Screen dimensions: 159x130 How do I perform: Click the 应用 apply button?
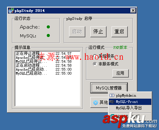pos(120,73)
